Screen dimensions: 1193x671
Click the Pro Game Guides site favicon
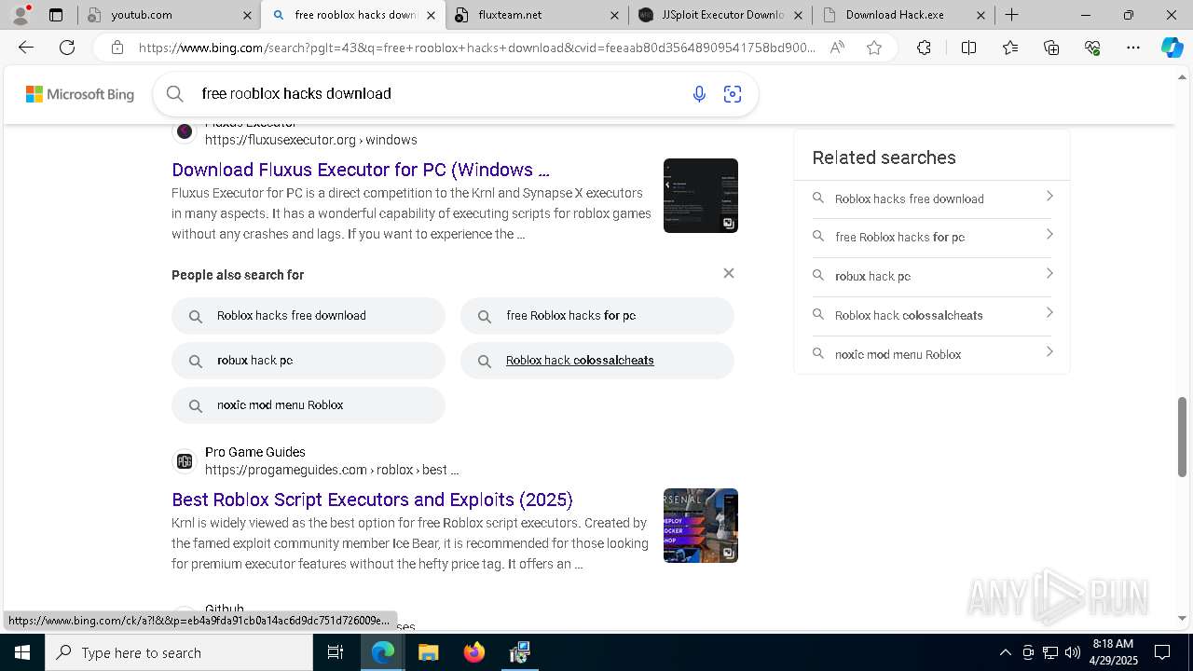(185, 461)
